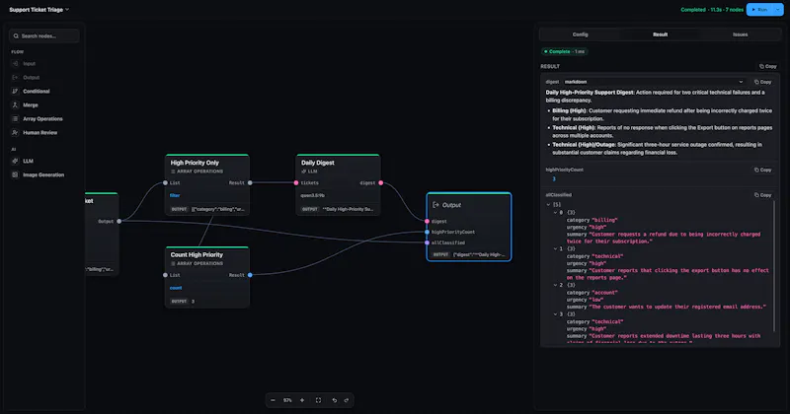
Task: Select the Daily Digest node title
Action: coord(317,163)
